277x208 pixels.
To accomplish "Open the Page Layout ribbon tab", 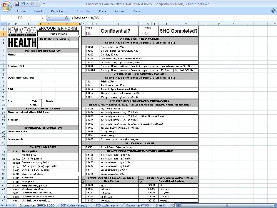I will (60, 11).
